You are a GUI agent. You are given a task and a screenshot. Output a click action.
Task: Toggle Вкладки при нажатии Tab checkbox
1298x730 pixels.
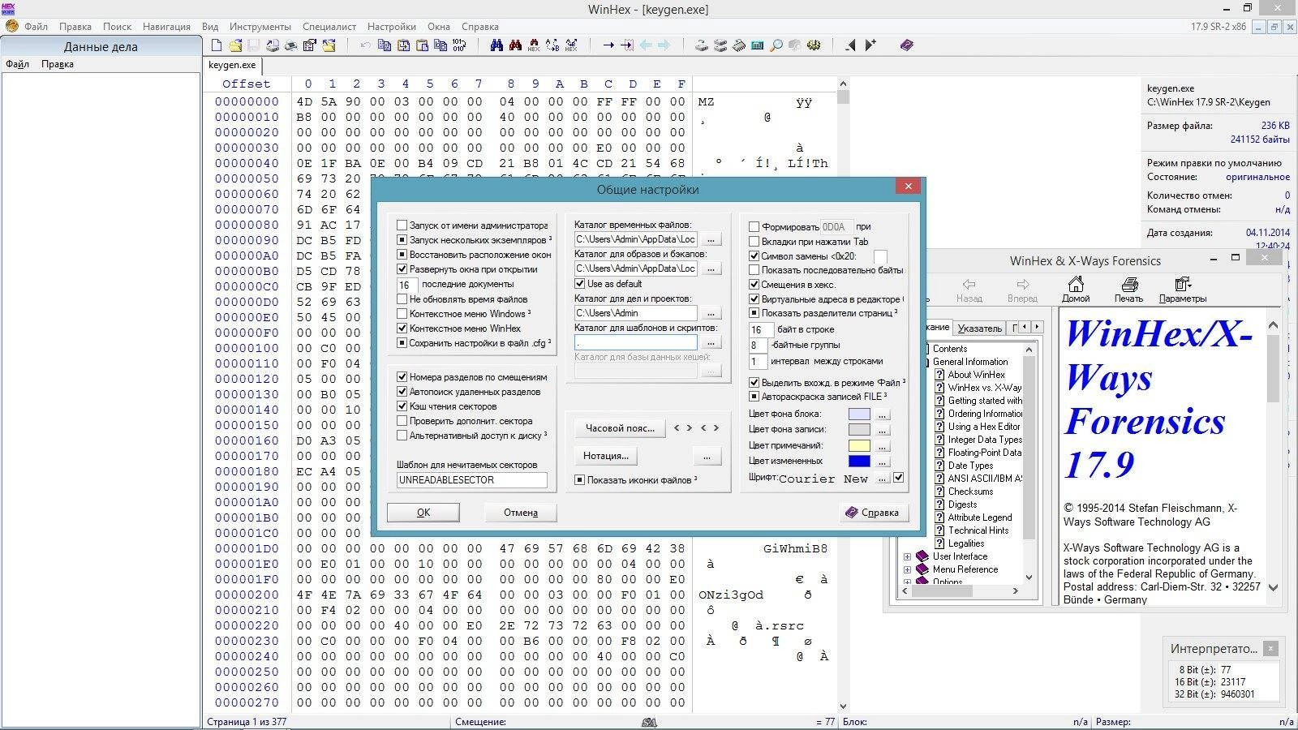click(754, 242)
